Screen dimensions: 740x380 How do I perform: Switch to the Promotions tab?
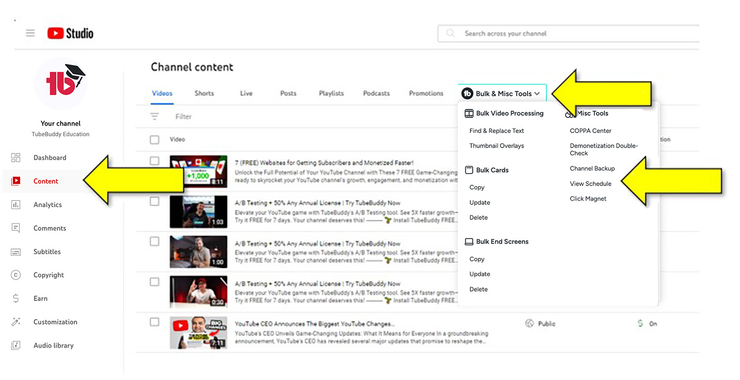click(x=426, y=93)
